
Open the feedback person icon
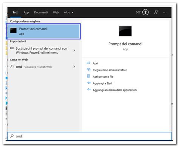tap(156, 12)
